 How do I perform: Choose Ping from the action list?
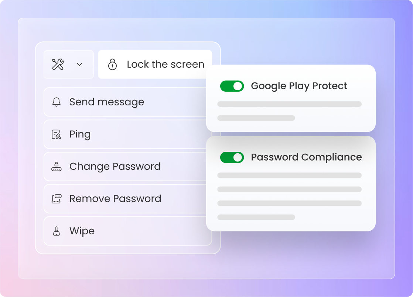125,134
